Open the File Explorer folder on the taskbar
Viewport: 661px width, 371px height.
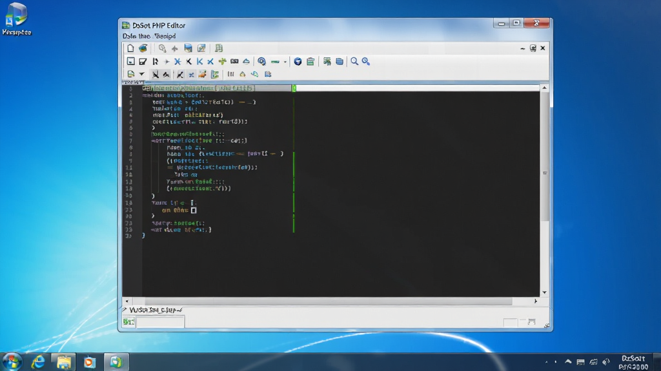[64, 362]
